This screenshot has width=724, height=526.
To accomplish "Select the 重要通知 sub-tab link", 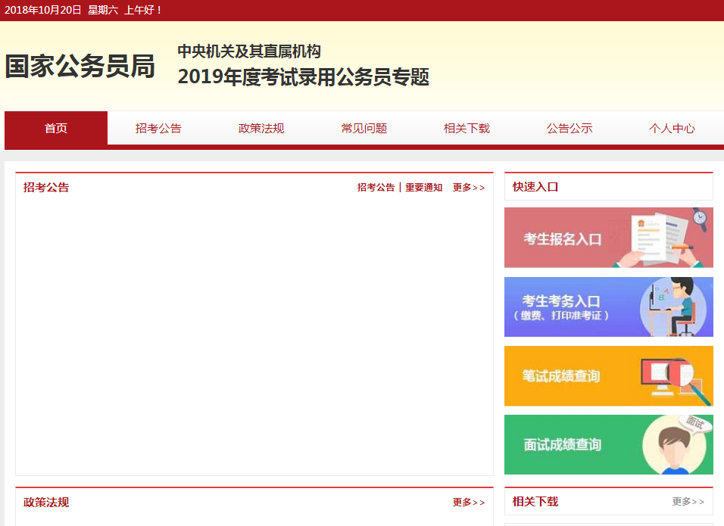I will click(x=424, y=188).
